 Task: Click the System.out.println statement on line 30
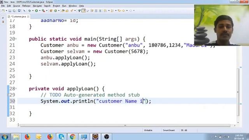(96, 101)
